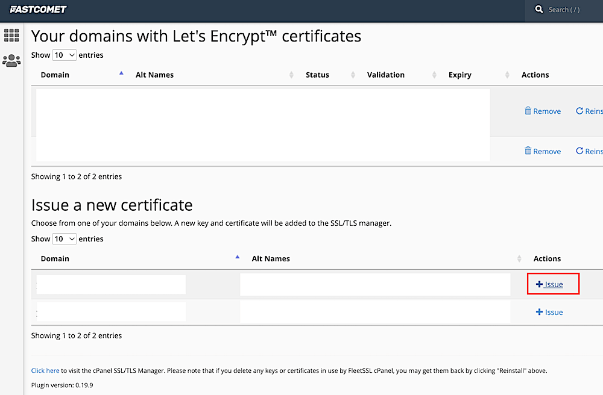
Task: Open the entries dropdown under Issue a new certificate
Action: coord(65,239)
